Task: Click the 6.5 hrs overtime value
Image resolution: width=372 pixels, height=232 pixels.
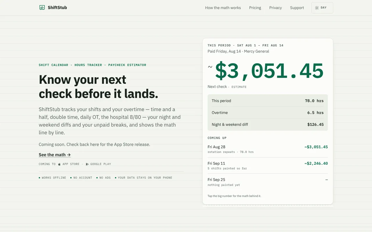Action: point(315,113)
